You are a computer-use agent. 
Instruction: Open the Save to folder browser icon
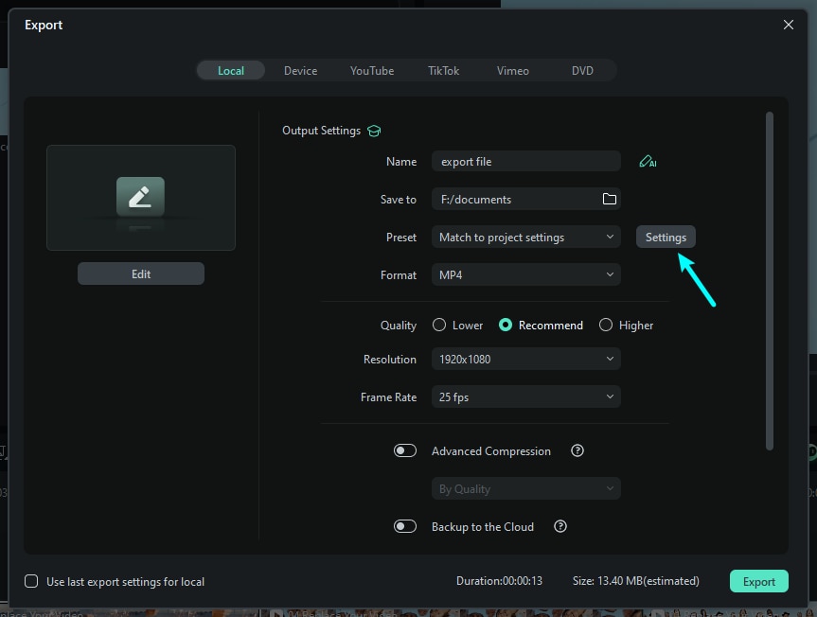tap(610, 199)
